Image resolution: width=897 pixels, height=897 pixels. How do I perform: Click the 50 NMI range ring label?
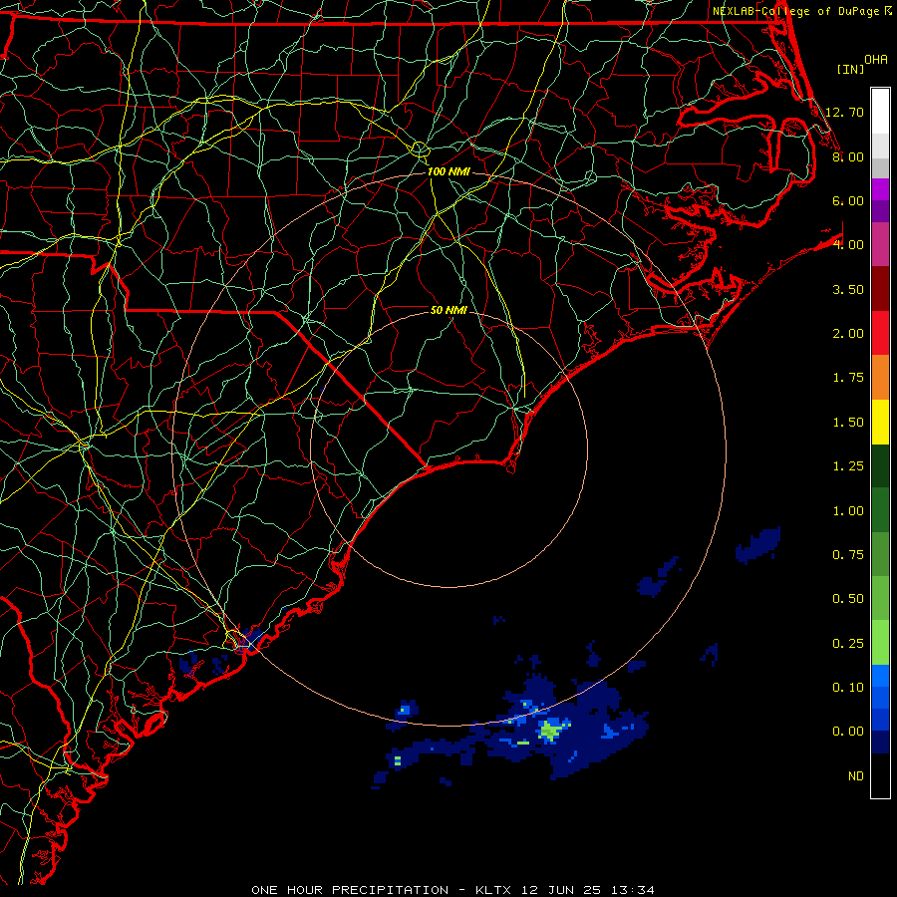coord(448,310)
